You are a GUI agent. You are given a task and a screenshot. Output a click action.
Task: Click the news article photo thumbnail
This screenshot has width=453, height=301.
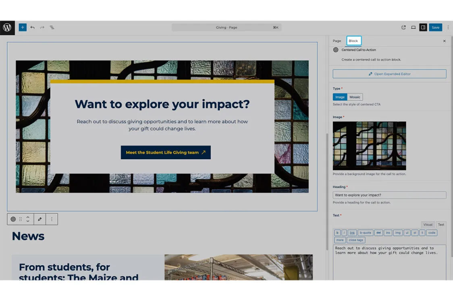pyautogui.click(x=239, y=267)
